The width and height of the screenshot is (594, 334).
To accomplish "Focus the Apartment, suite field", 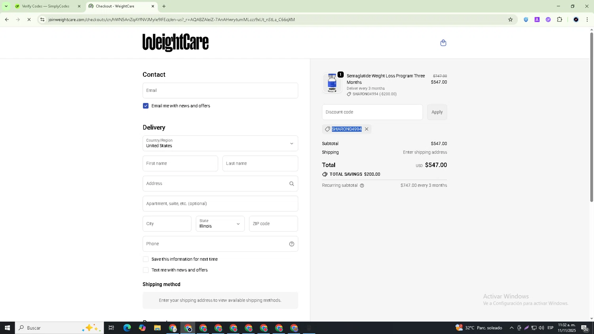I will click(x=220, y=204).
